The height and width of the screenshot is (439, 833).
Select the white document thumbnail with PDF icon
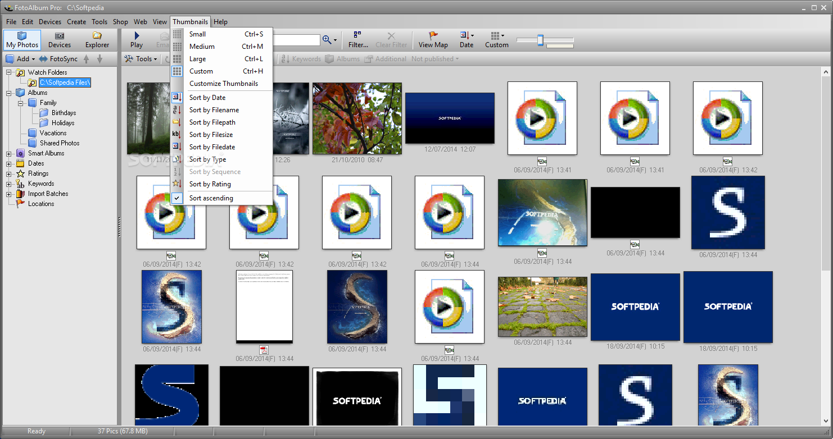click(264, 307)
